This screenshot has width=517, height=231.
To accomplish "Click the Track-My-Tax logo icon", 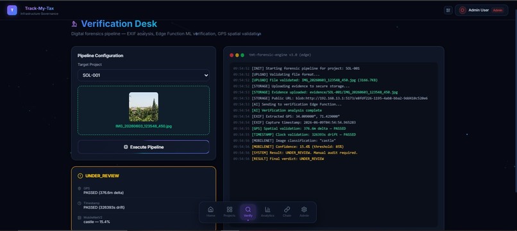I will pos(12,10).
